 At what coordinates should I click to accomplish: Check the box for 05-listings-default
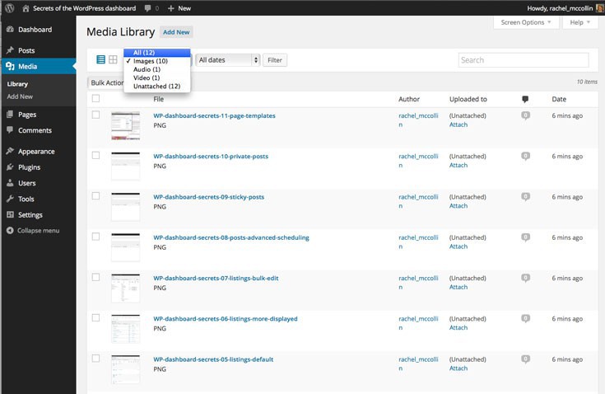[x=95, y=359]
